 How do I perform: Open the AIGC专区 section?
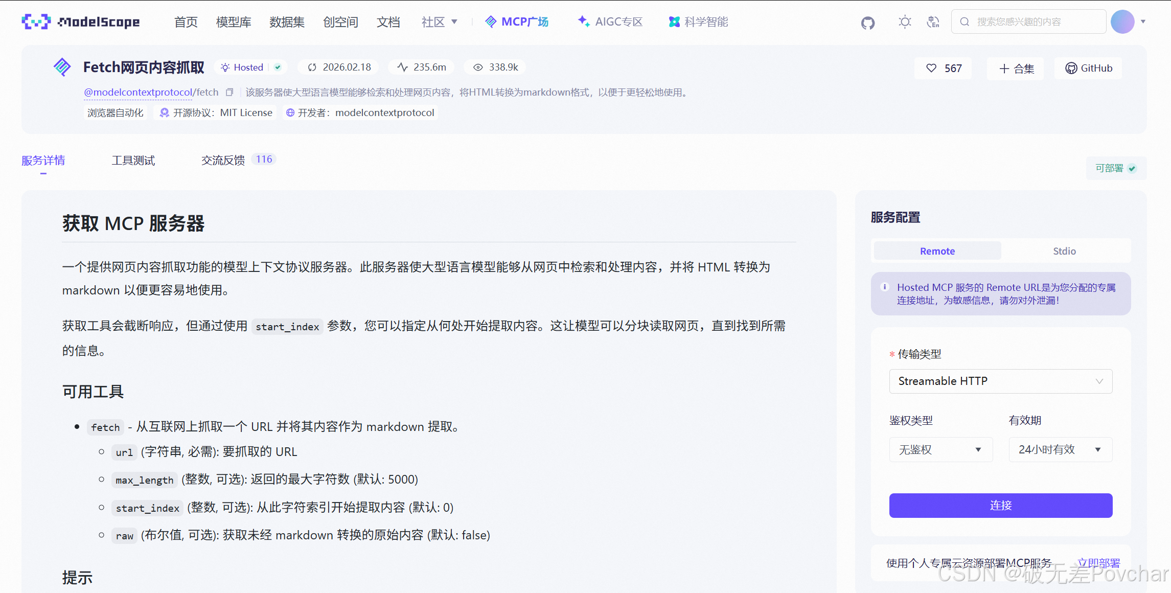click(x=610, y=22)
